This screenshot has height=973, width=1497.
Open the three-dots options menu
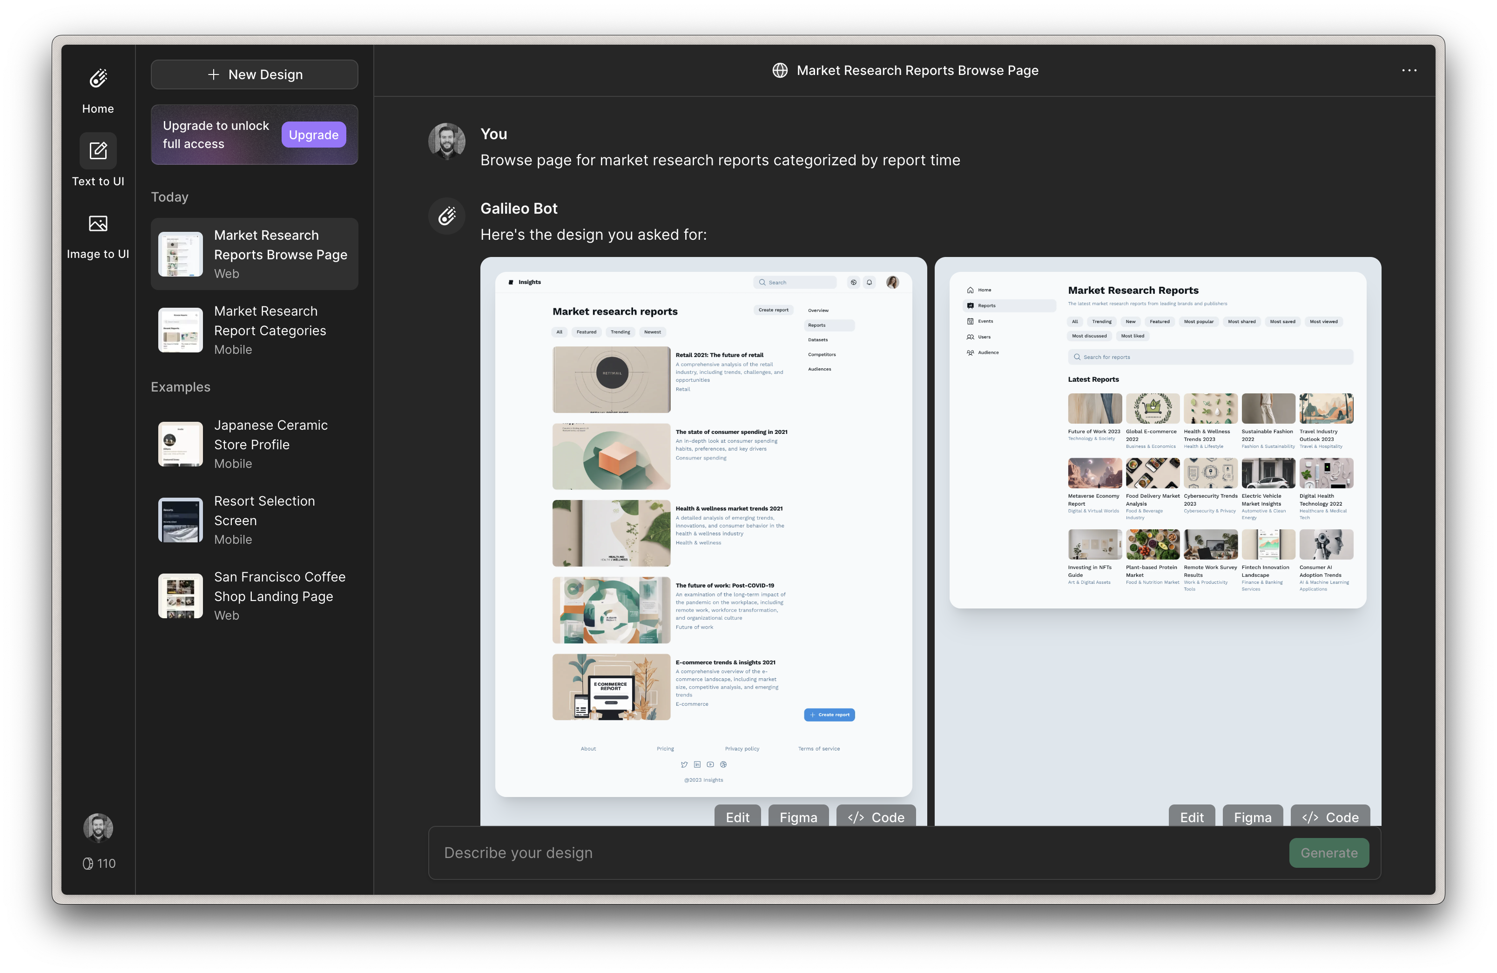coord(1409,70)
